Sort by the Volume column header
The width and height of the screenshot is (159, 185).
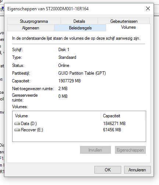click(57, 116)
